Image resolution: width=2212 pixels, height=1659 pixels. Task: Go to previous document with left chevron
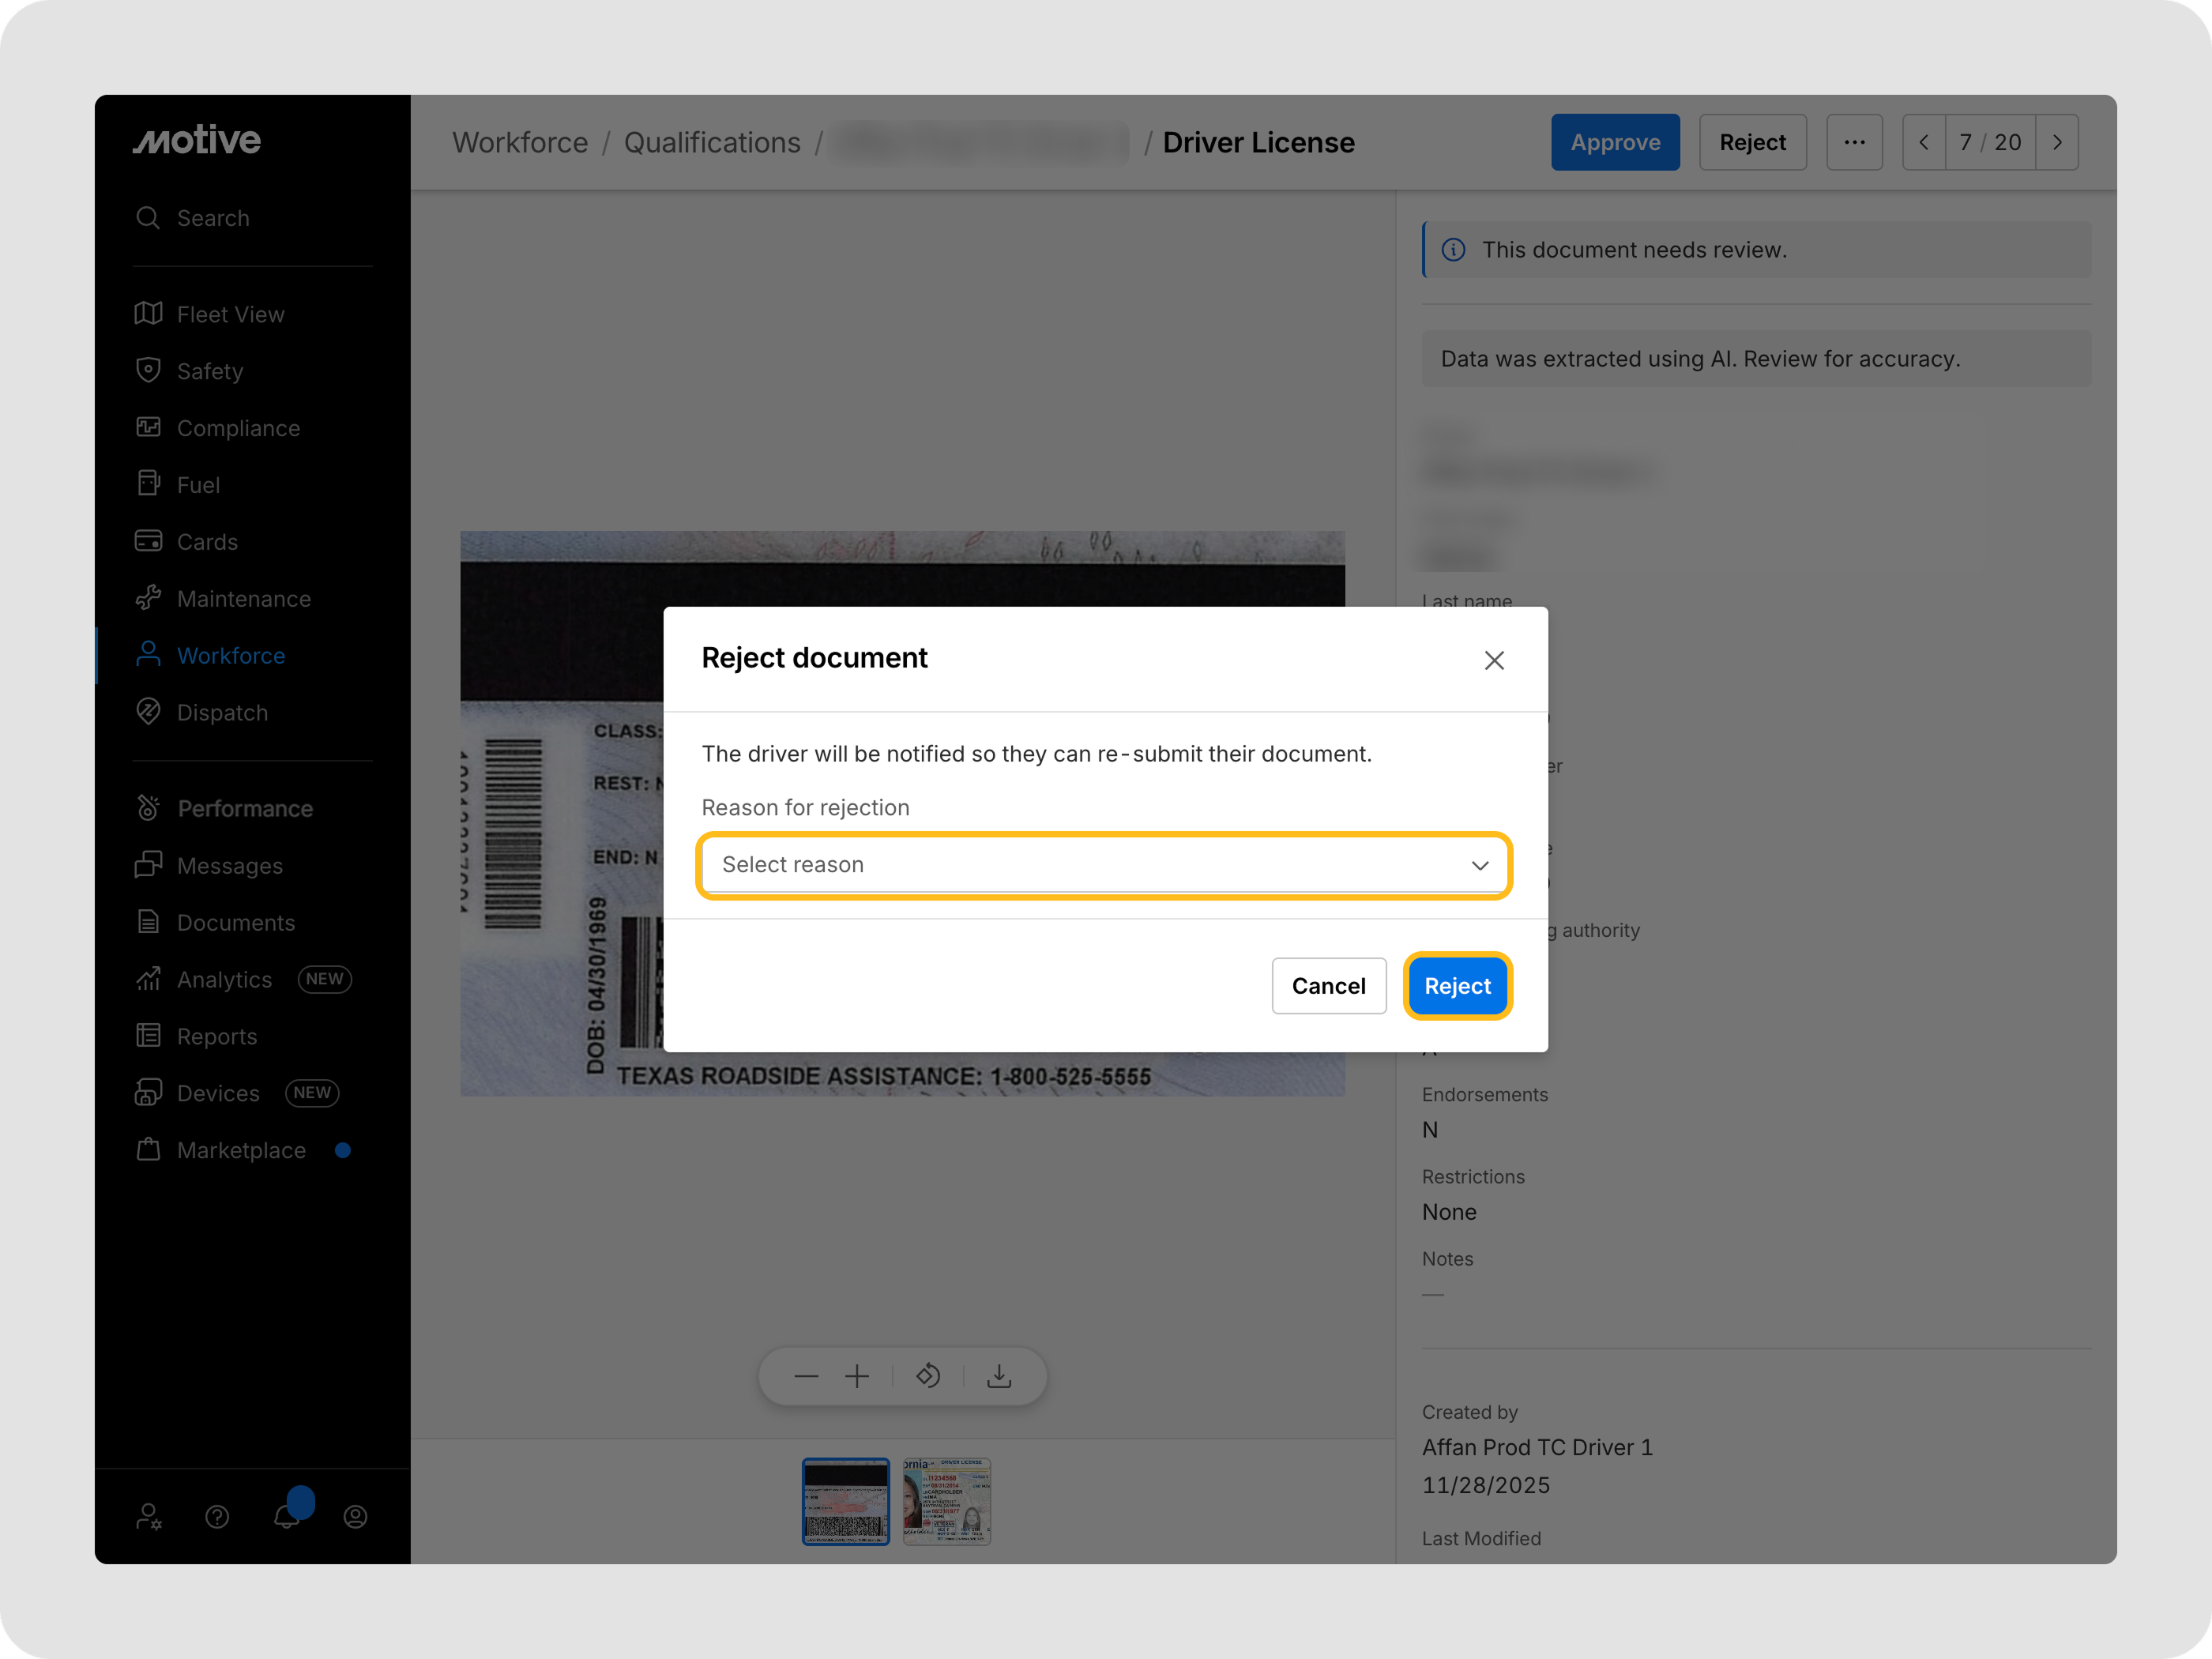tap(1923, 142)
